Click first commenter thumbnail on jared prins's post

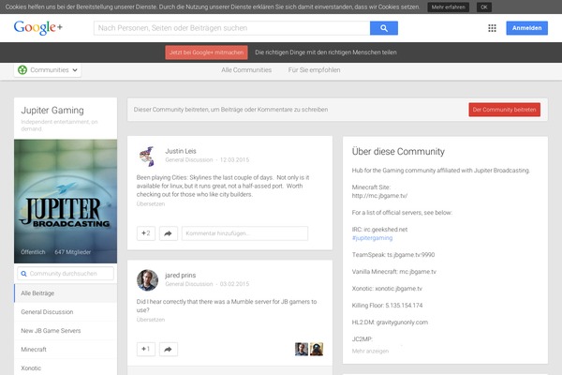pos(302,349)
